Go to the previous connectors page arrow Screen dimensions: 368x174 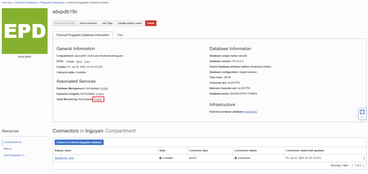[x=353, y=166]
